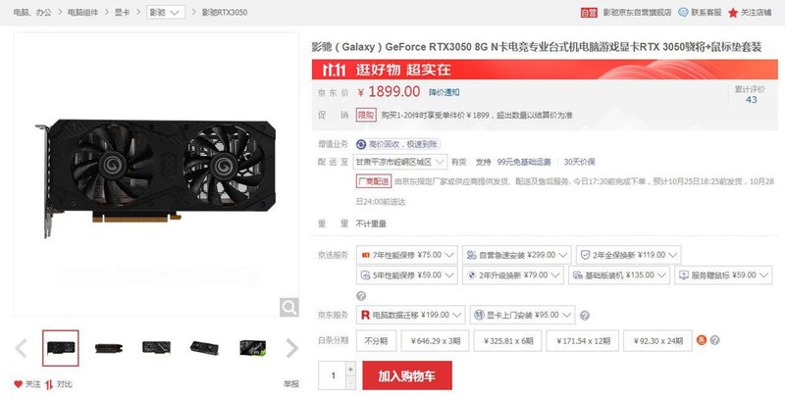Screen dimensions: 785x400
Task: Increase quantity with plus stepper
Action: (x=350, y=369)
